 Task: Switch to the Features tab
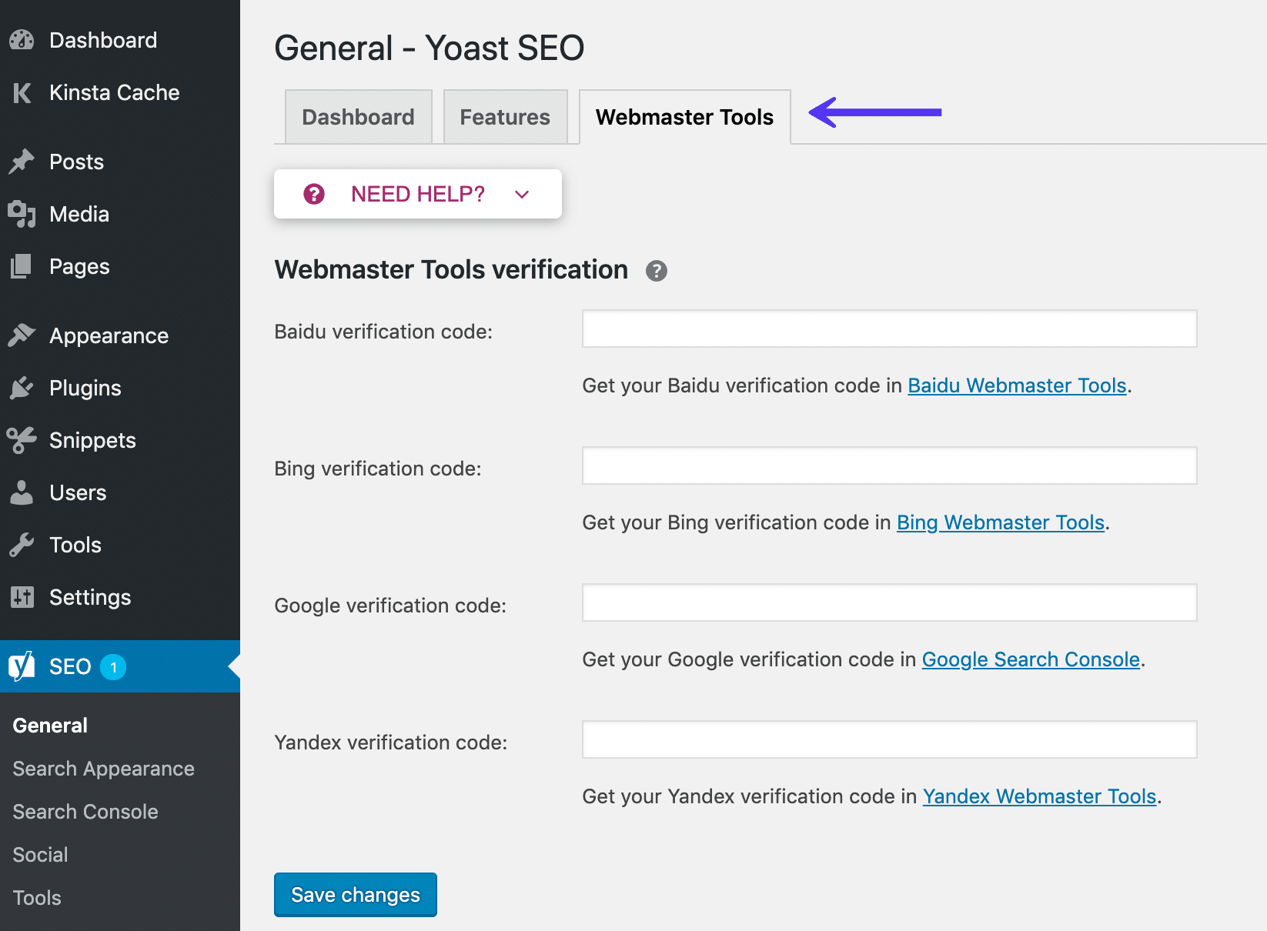[x=504, y=117]
